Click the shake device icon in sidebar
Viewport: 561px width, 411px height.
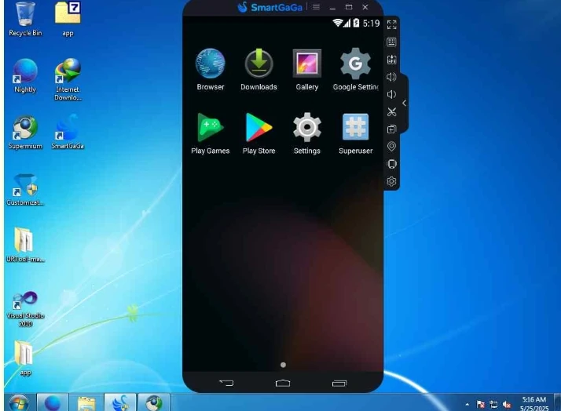[x=392, y=164]
